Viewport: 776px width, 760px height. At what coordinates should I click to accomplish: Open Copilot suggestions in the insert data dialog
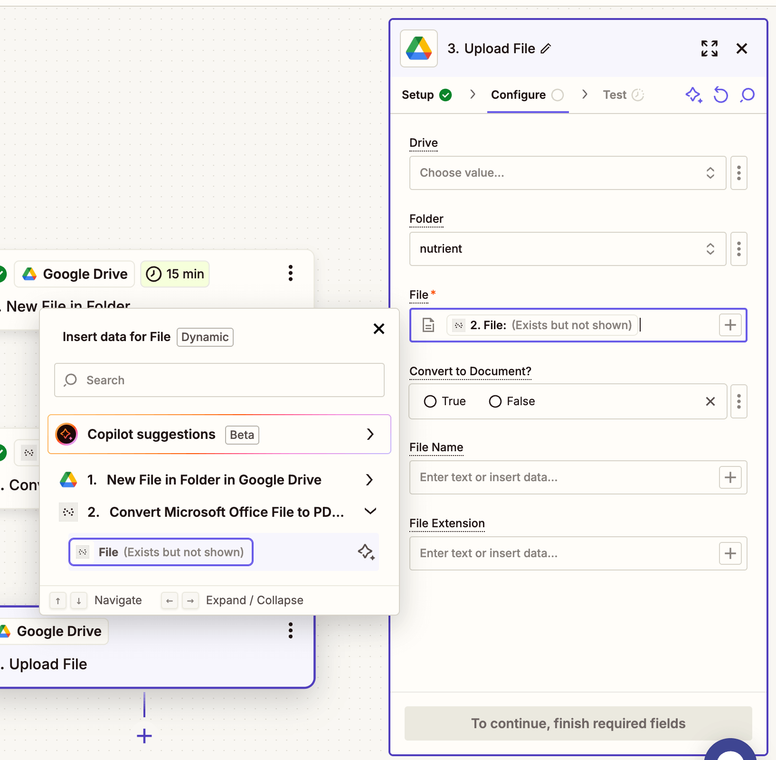click(x=219, y=434)
